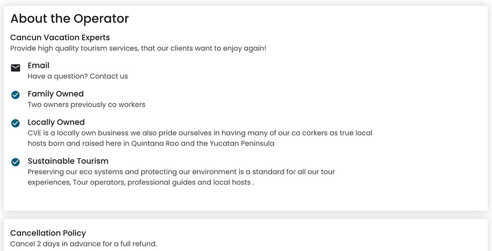Click the Sustainable Tourism checkmark badge icon
492x251 pixels.
point(16,162)
